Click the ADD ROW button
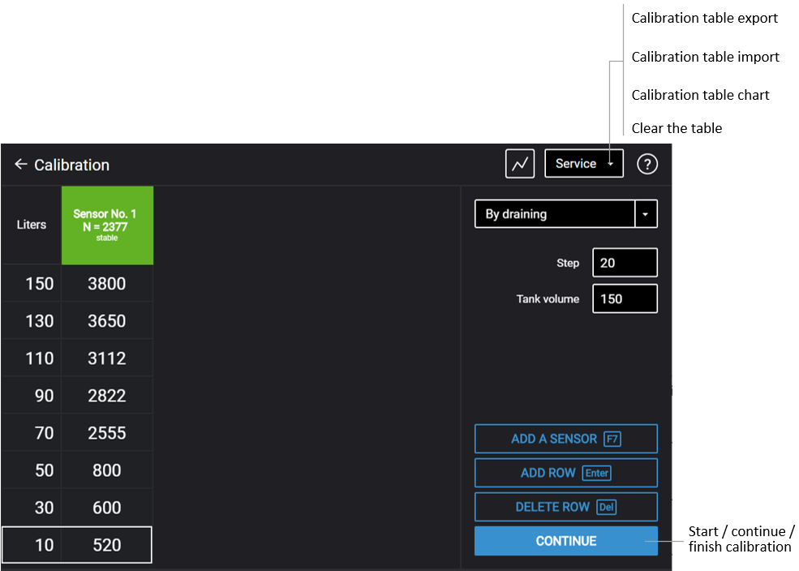Viewport: 799px width, 571px height. coord(566,473)
